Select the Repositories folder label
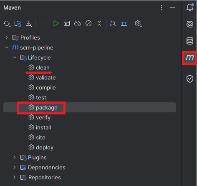 point(45,178)
